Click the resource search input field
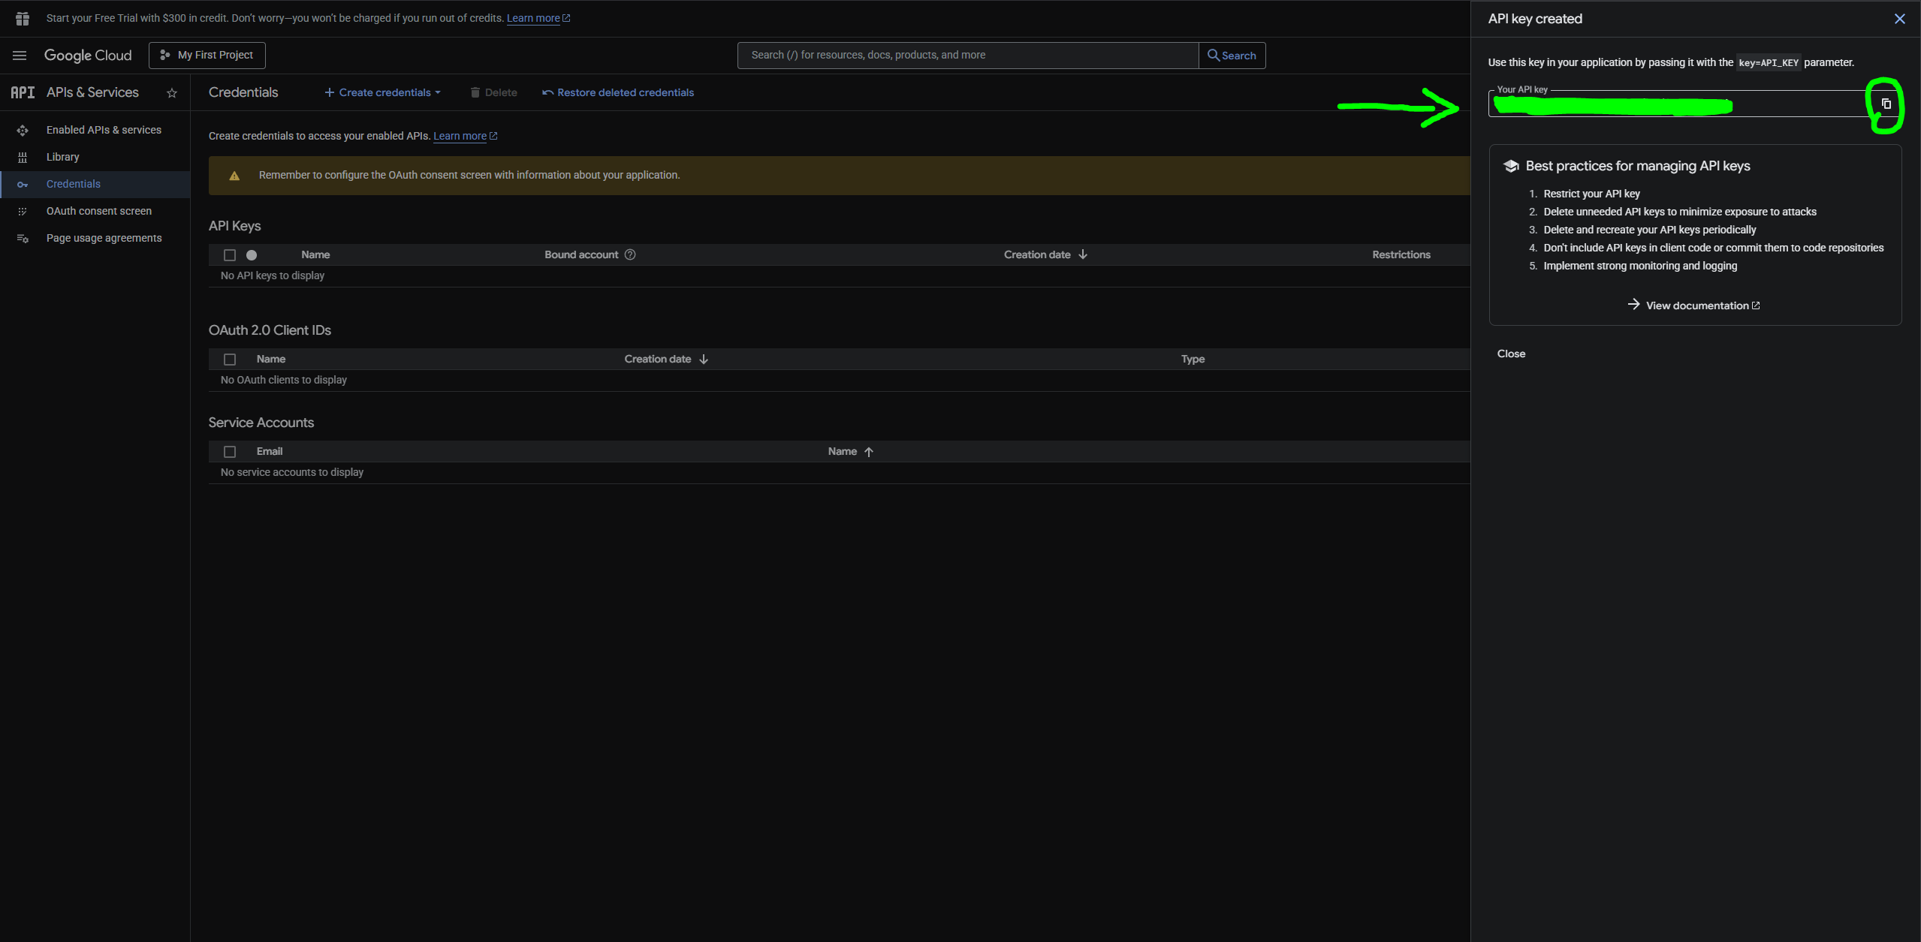This screenshot has height=942, width=1921. pyautogui.click(x=967, y=56)
